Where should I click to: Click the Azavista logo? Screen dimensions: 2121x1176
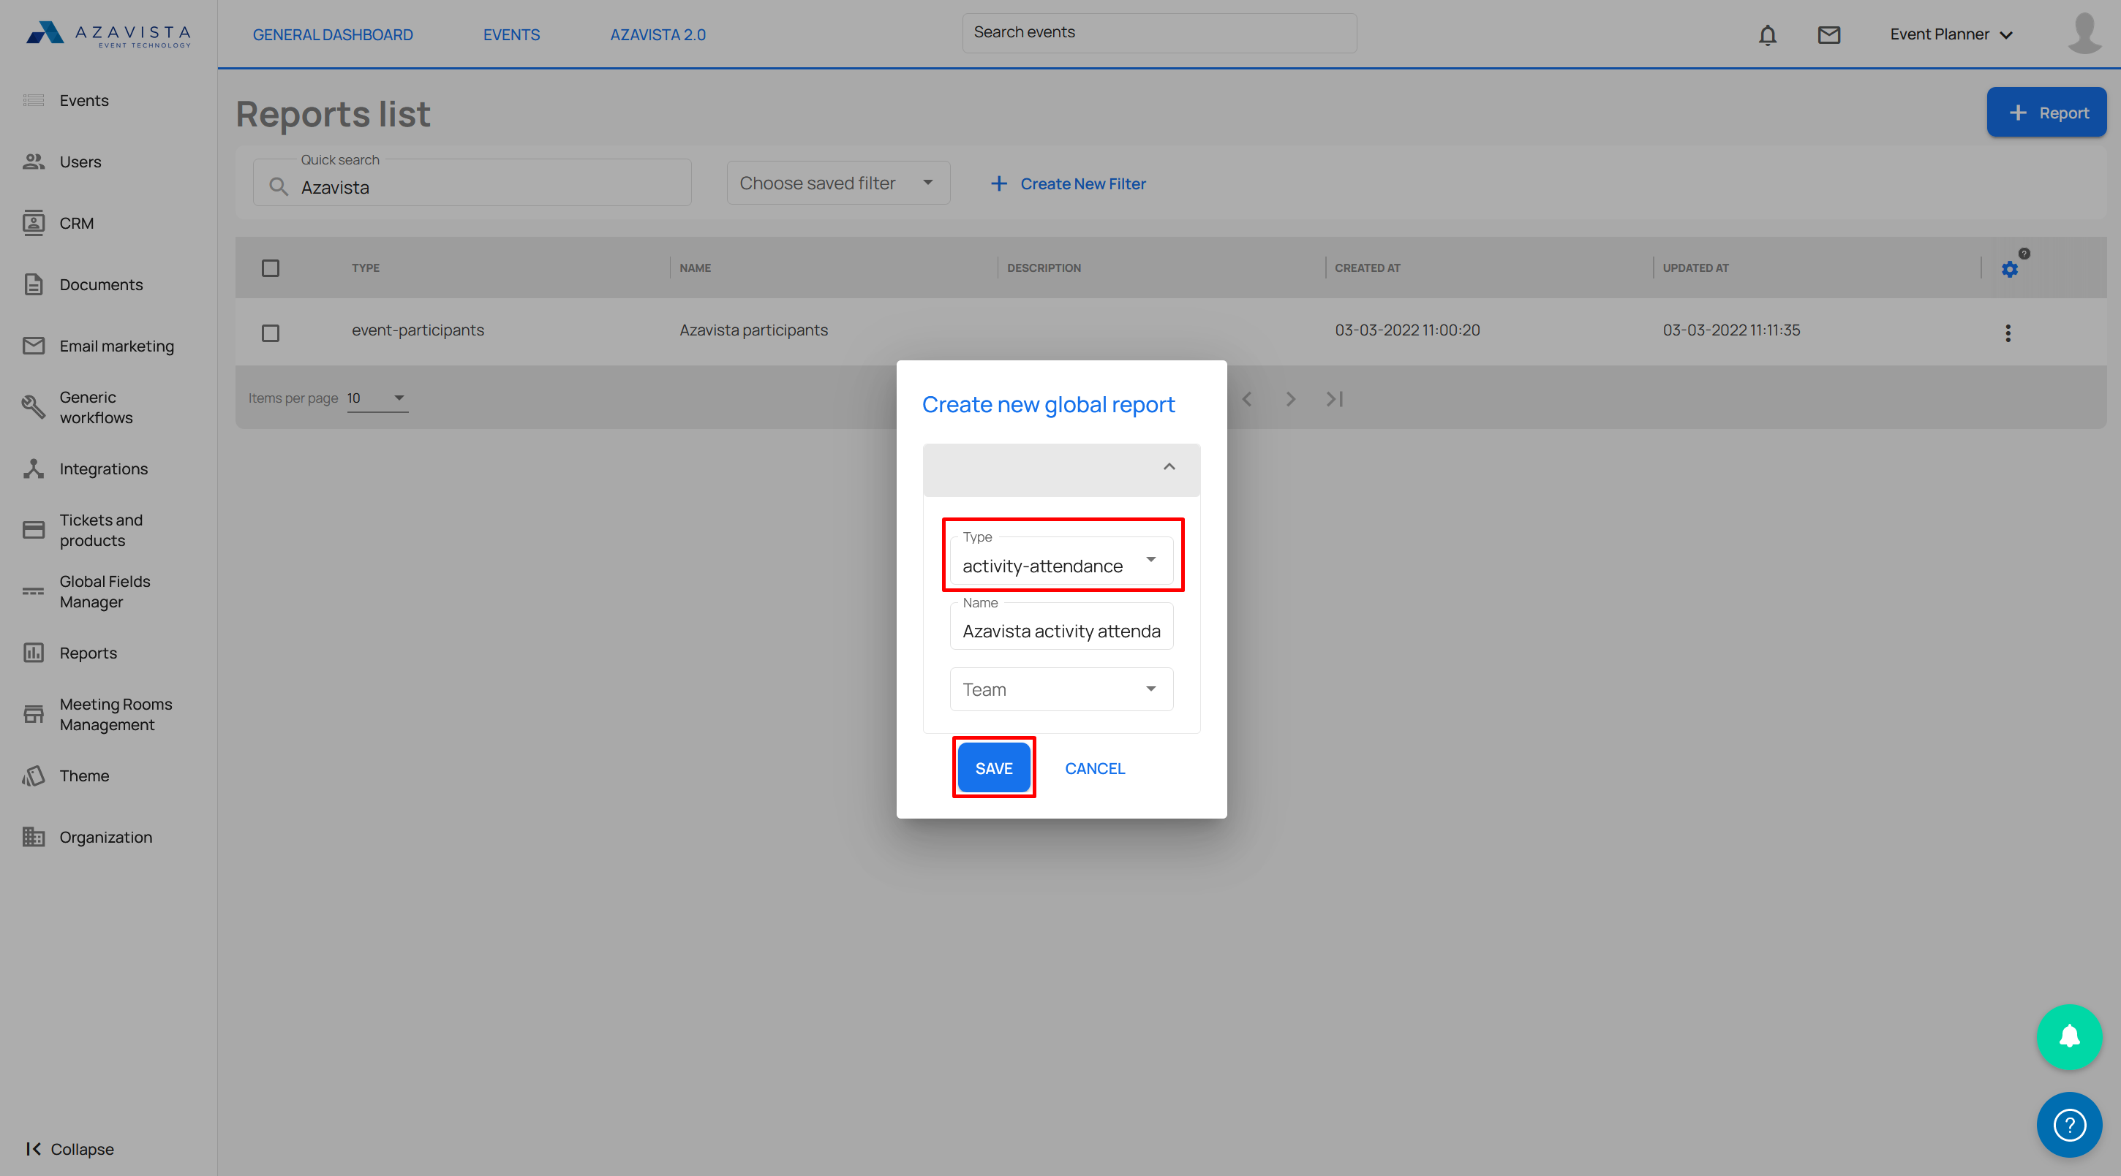(x=109, y=34)
